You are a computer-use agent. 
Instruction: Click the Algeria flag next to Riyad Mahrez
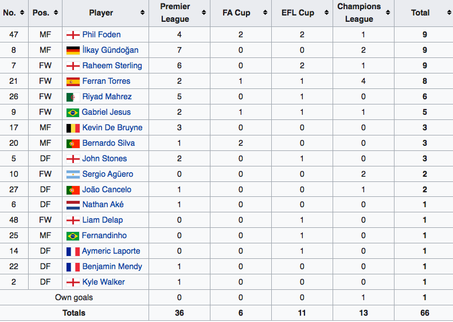pos(73,96)
